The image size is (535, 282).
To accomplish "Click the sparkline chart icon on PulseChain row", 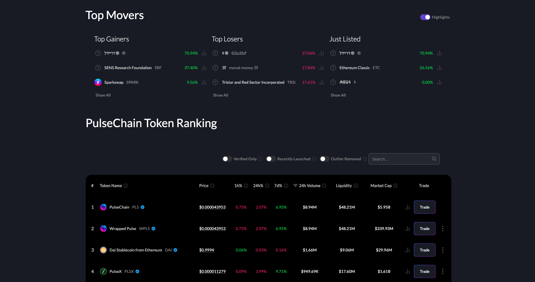I will pyautogui.click(x=407, y=207).
